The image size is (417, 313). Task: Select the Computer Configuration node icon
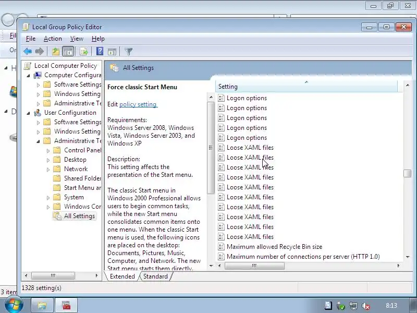(38, 75)
